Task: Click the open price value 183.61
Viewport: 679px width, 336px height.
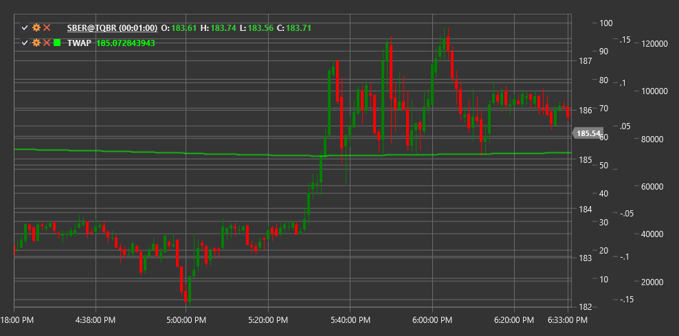Action: [184, 28]
